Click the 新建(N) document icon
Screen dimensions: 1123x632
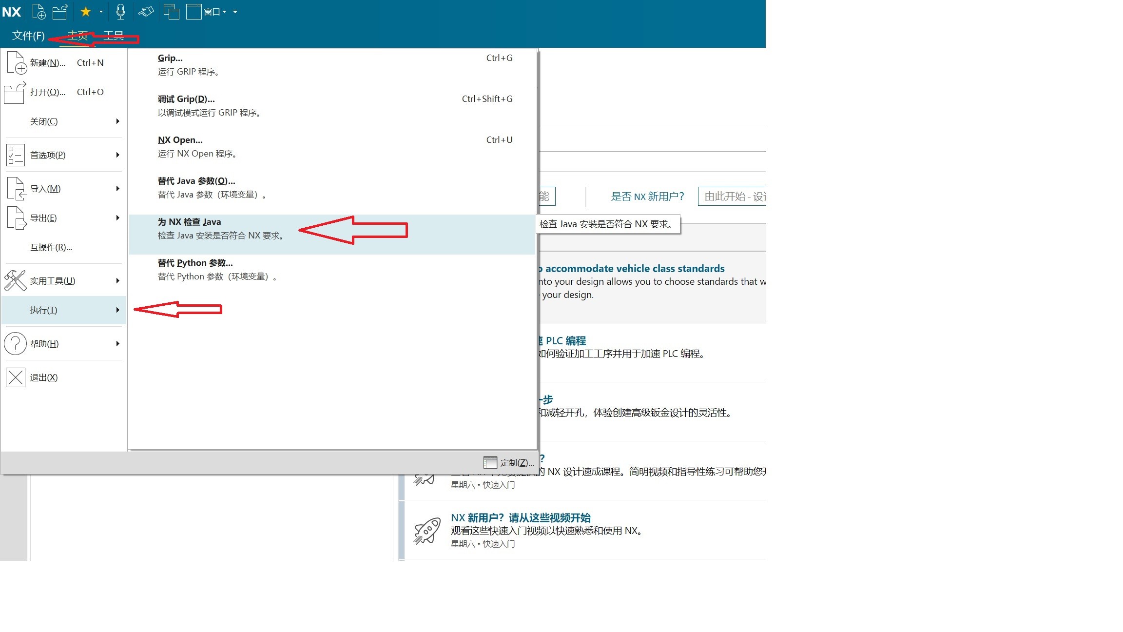point(16,63)
